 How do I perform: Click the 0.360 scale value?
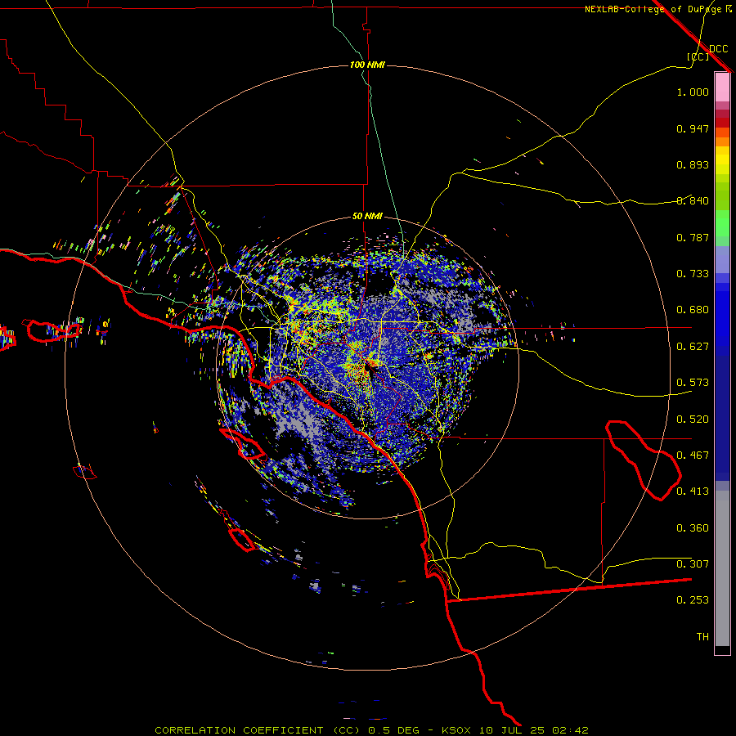[x=693, y=528]
